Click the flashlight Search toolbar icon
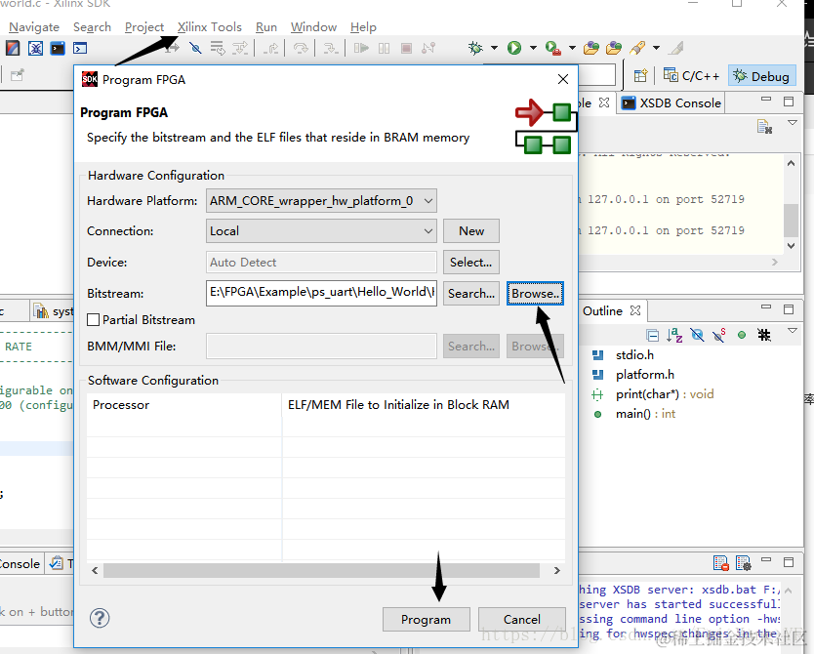This screenshot has width=814, height=654. [637, 48]
